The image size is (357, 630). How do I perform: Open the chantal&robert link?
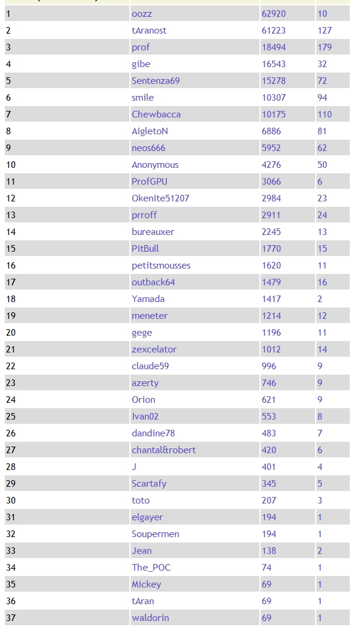[x=164, y=450]
